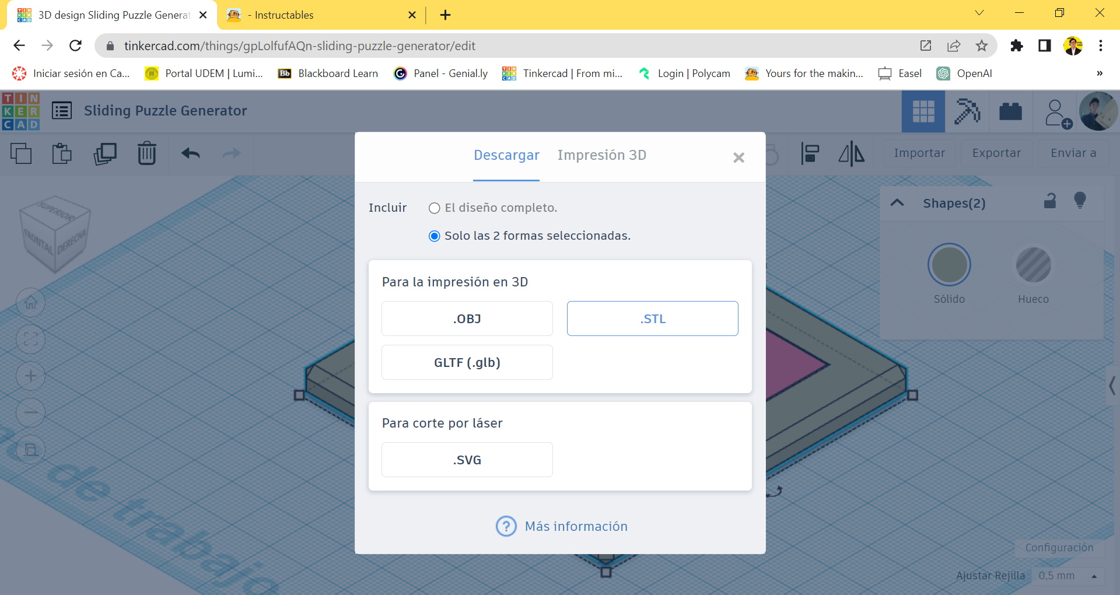1120x595 pixels.
Task: Open the Chrome side panel icon
Action: tap(1045, 45)
